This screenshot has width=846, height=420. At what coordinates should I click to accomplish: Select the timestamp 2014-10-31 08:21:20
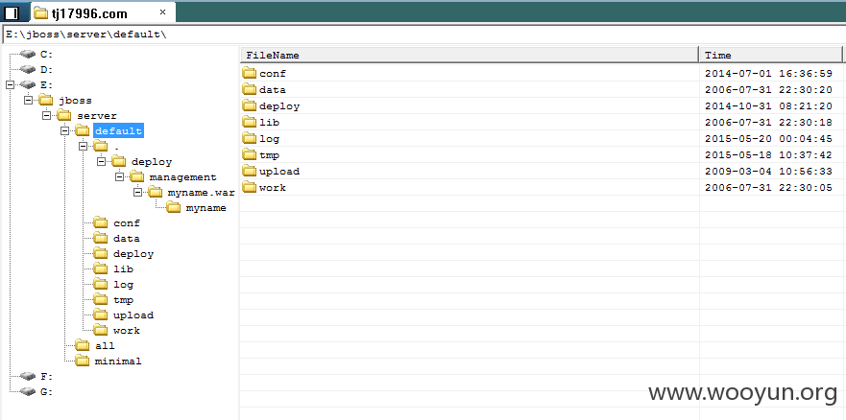coord(768,106)
